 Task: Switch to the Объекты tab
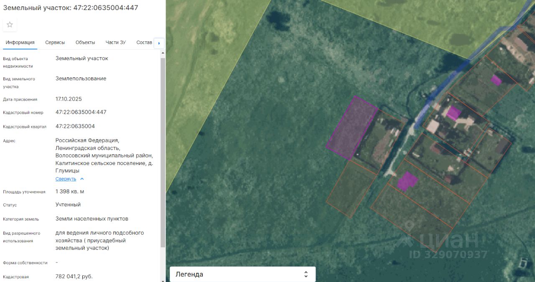pyautogui.click(x=85, y=43)
